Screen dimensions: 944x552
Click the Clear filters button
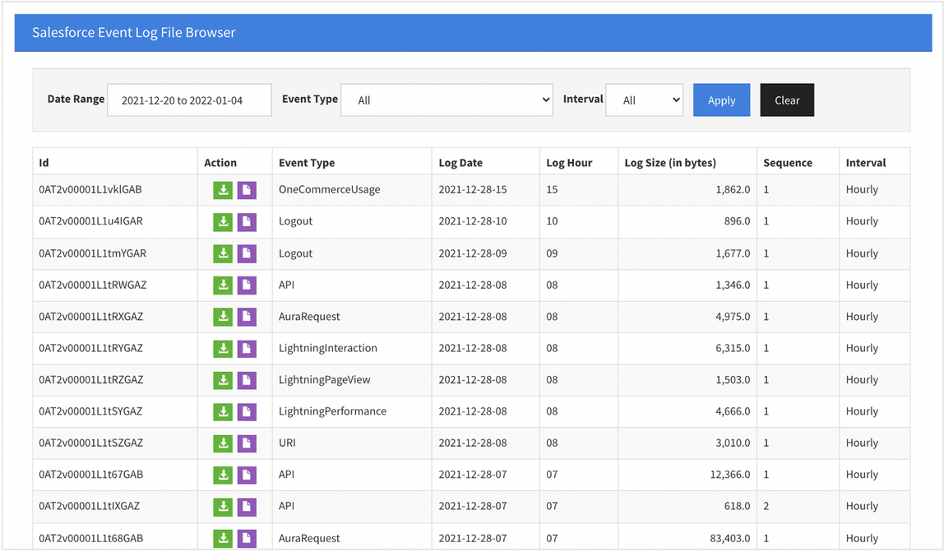787,100
